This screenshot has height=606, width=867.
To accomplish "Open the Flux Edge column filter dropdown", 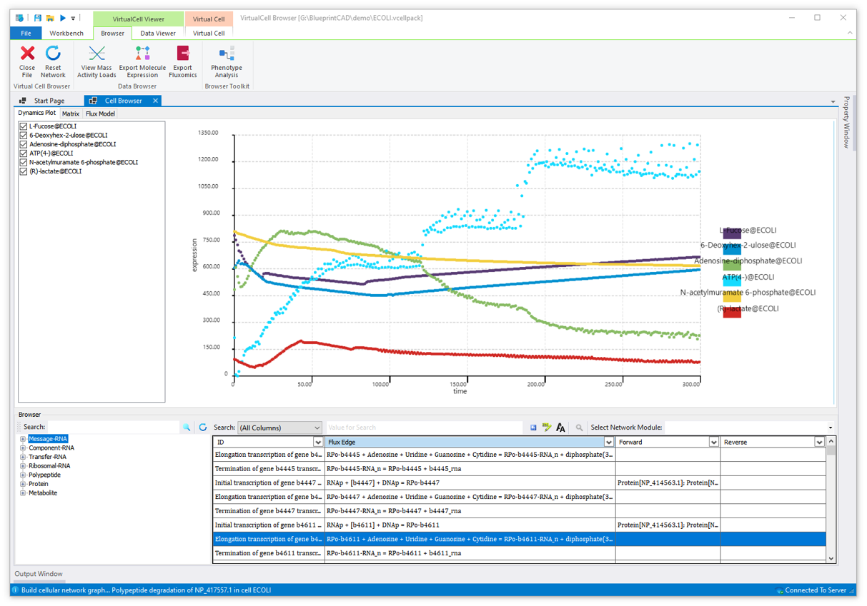I will click(608, 443).
